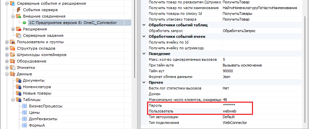Click the Новые товары folder icon
Screen dimensions: 309x129
coord(19,93)
